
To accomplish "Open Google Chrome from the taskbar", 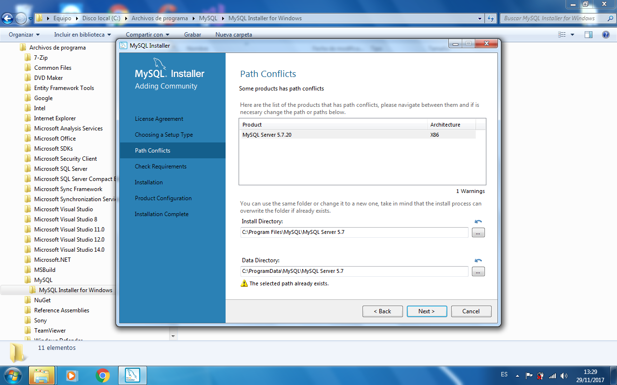I will tap(103, 375).
